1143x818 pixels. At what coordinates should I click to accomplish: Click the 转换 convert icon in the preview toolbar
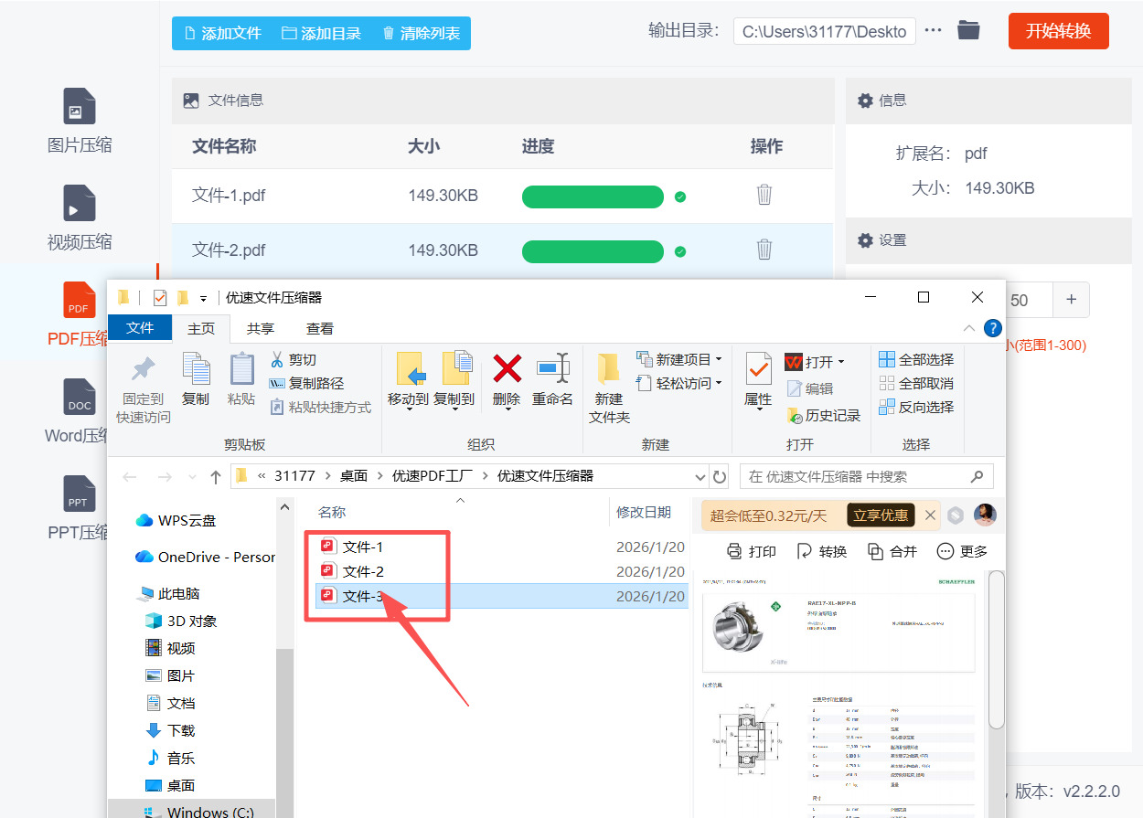click(x=820, y=550)
